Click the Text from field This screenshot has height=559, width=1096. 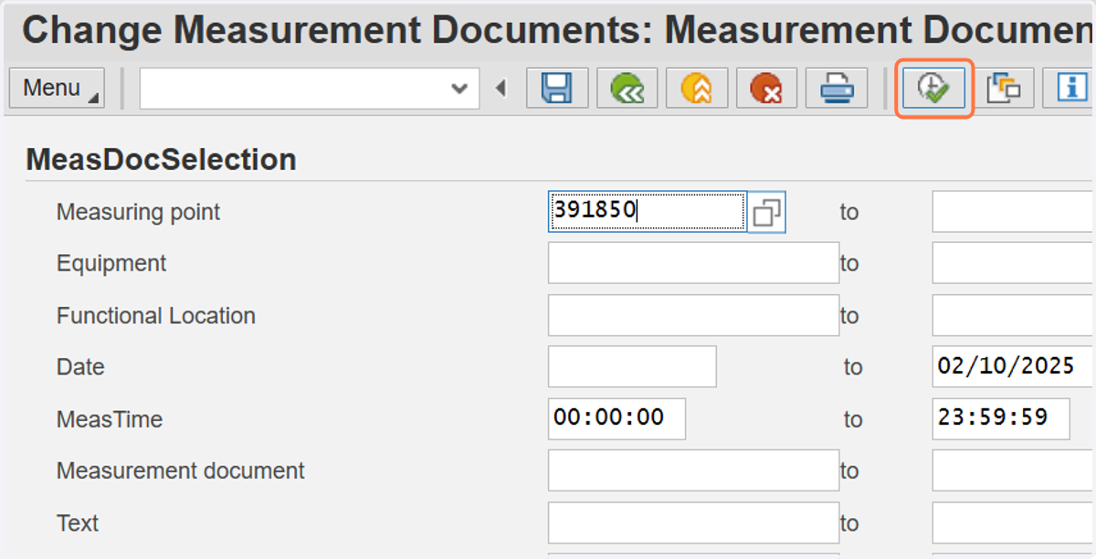pos(693,522)
